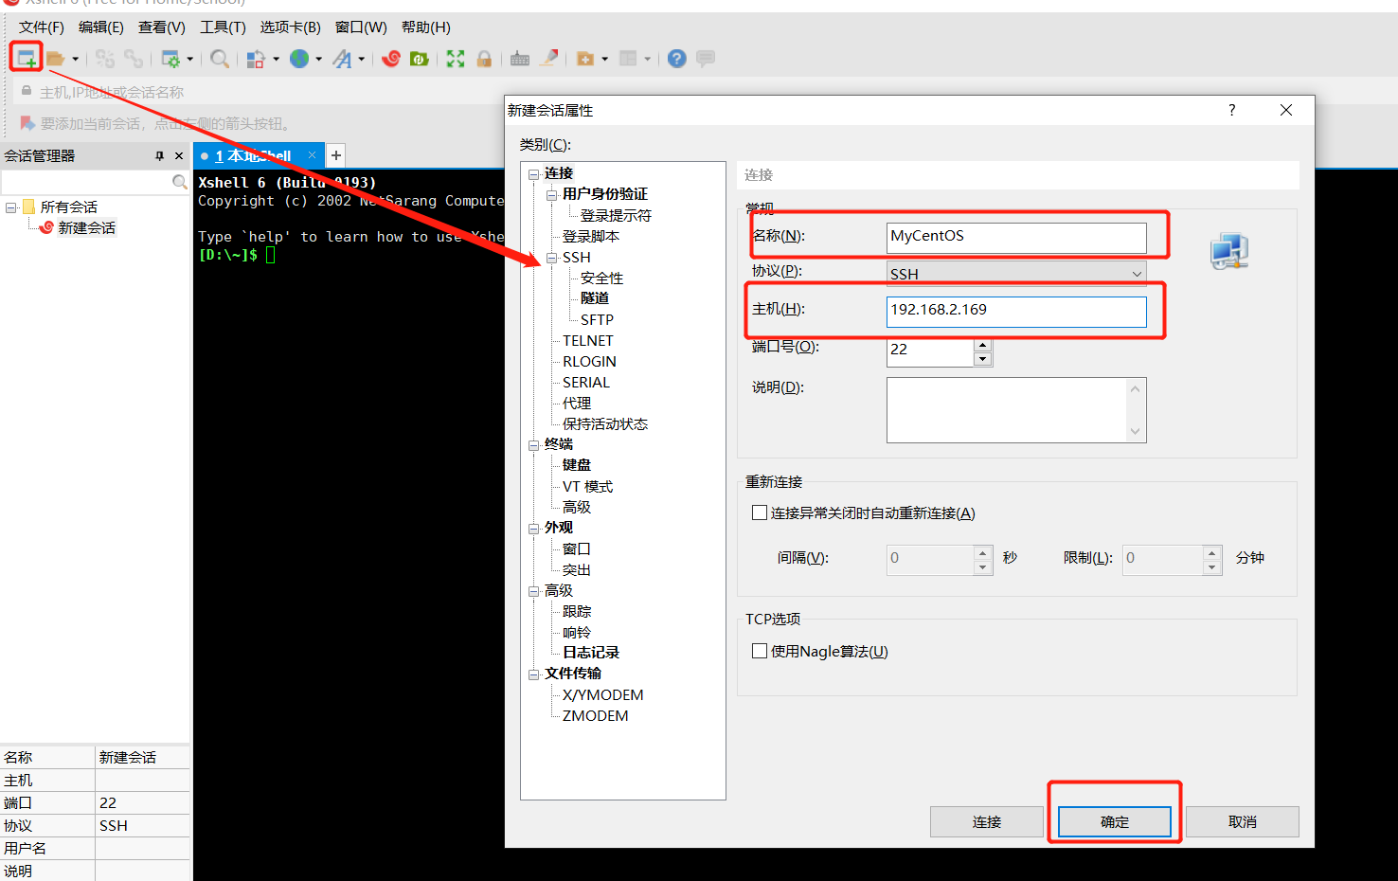Click the 确定 button to confirm
The height and width of the screenshot is (881, 1398).
pos(1114,821)
